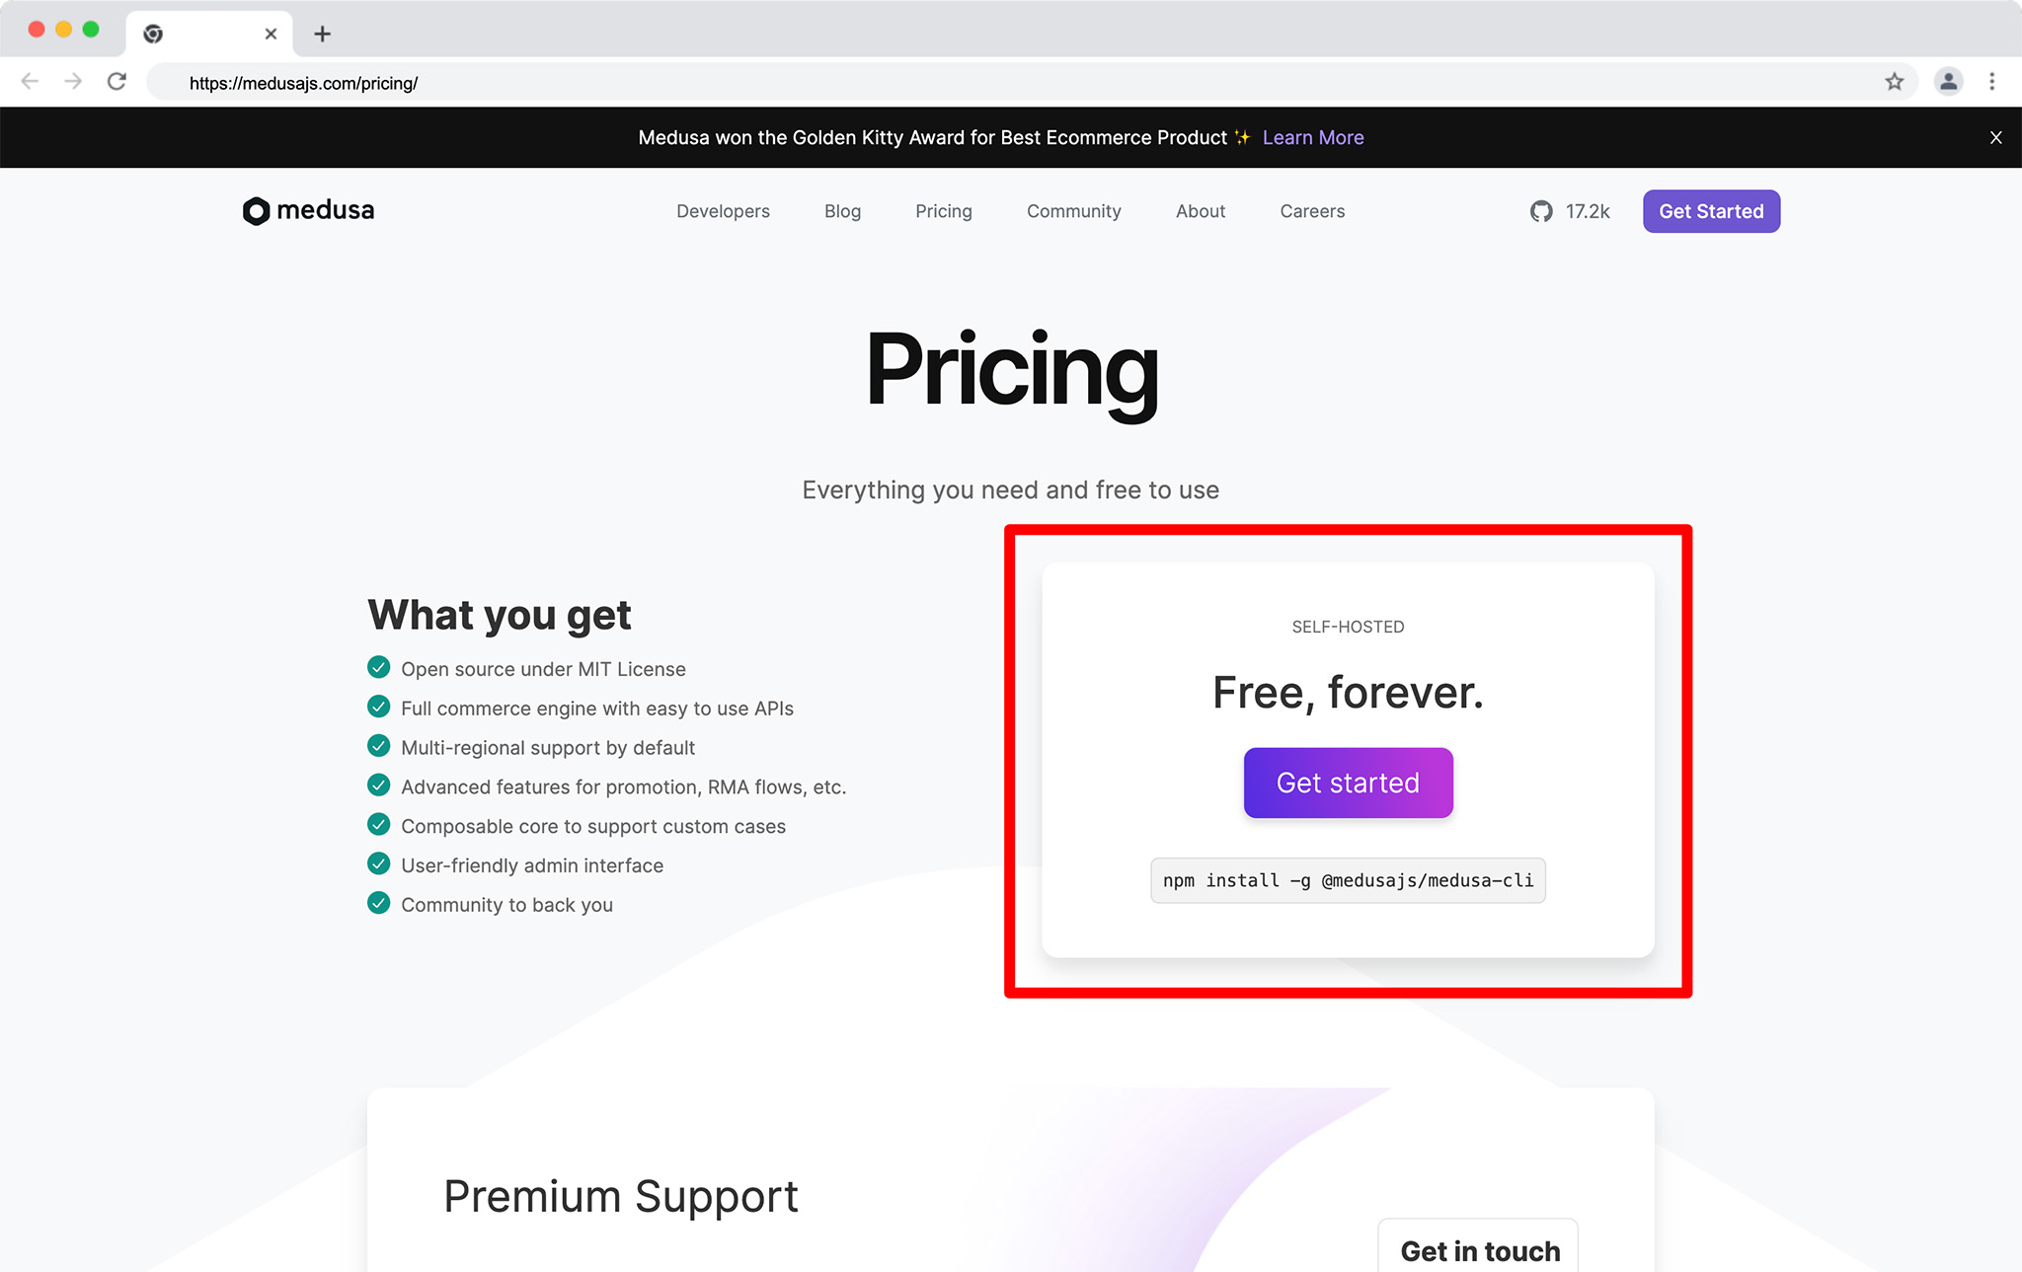2022x1272 pixels.
Task: Open a new browser tab with the plus
Action: [322, 33]
